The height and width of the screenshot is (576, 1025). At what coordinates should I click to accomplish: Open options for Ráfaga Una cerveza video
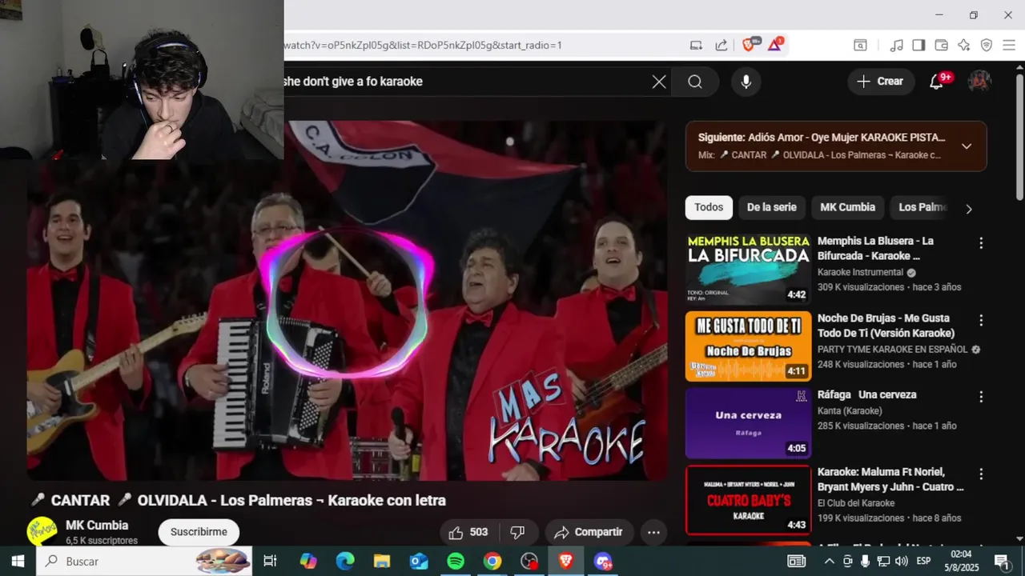(981, 397)
